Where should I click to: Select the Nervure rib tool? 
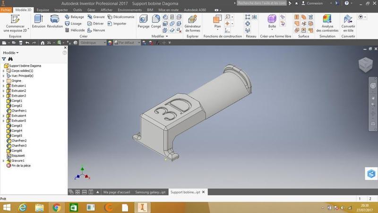coord(96,30)
